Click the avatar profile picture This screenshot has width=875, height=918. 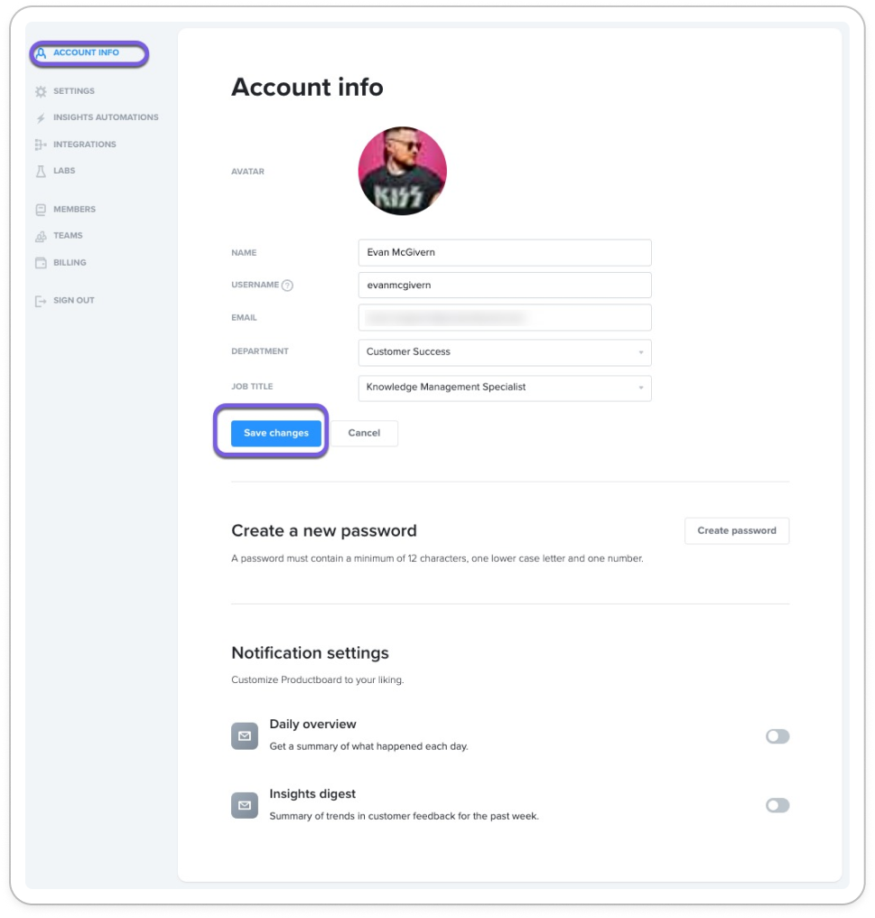pos(403,171)
